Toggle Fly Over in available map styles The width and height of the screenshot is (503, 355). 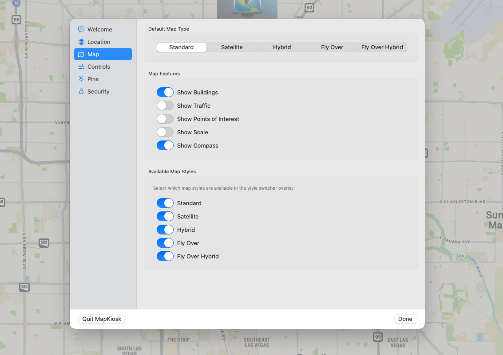tap(165, 243)
